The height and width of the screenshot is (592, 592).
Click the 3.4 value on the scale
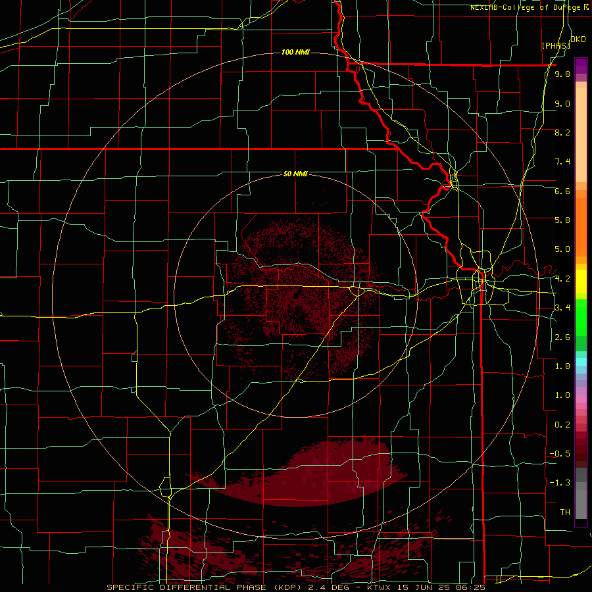click(562, 308)
